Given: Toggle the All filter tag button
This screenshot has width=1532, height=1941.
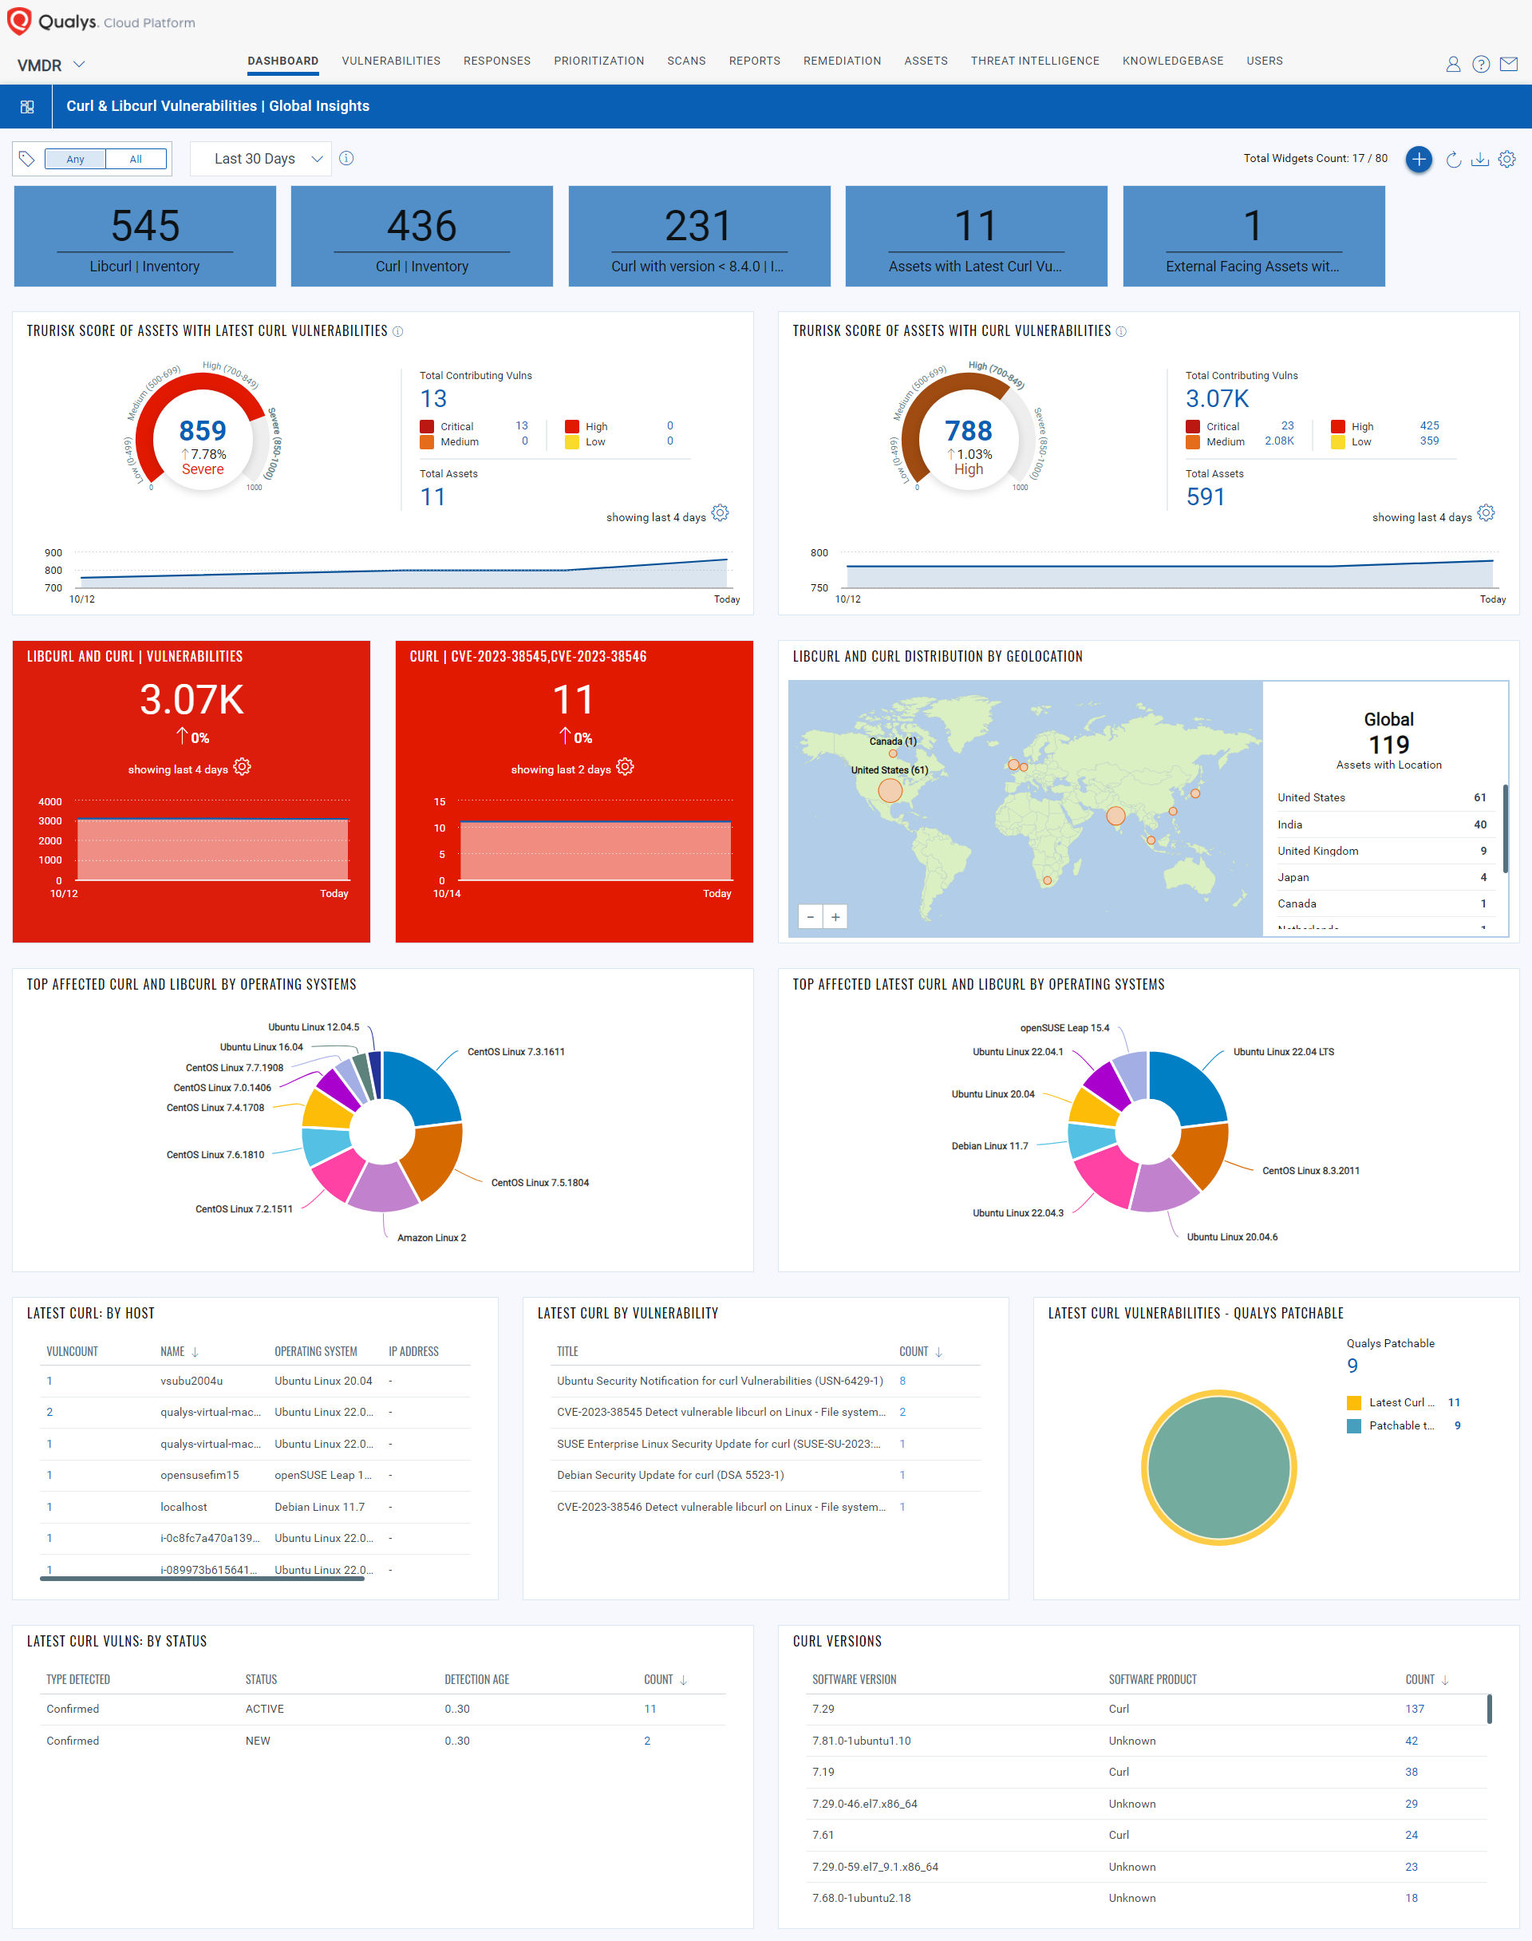Looking at the screenshot, I should click(134, 157).
